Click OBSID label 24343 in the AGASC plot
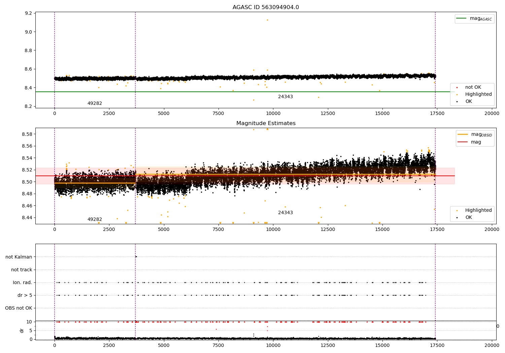 285,97
